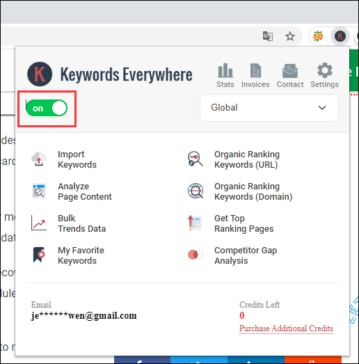Click the Stats label text
359x364 pixels.
pos(225,84)
